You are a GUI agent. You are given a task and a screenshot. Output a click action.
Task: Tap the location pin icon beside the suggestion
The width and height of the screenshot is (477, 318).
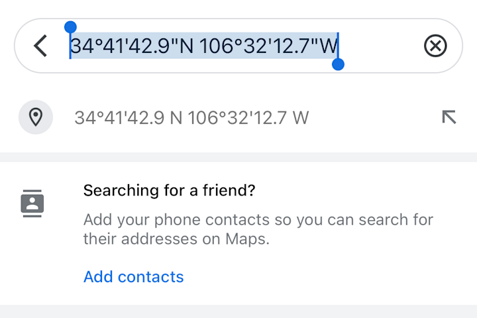36,117
